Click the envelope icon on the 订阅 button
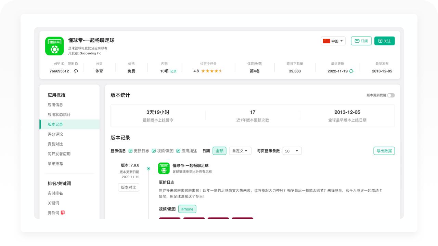Image resolution: width=438 pixels, height=246 pixels. (357, 41)
